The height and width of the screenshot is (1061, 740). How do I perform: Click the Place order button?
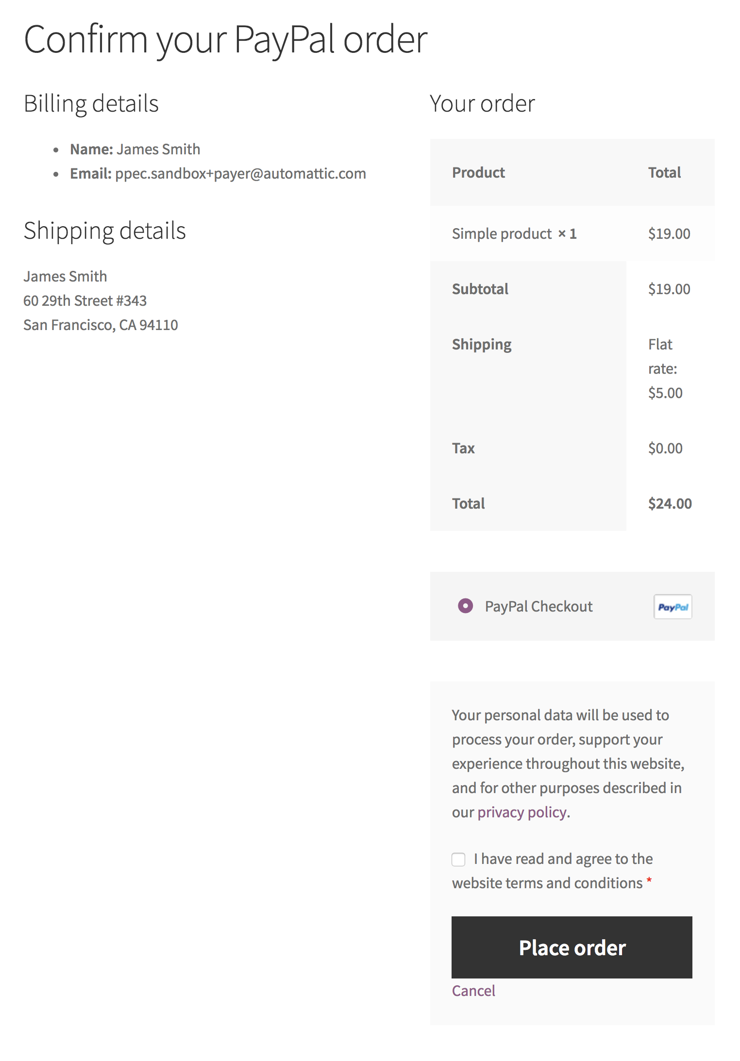[572, 947]
